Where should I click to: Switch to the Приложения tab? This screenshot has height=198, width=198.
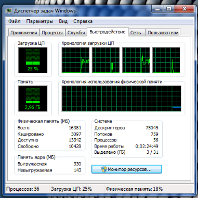[x=24, y=33]
